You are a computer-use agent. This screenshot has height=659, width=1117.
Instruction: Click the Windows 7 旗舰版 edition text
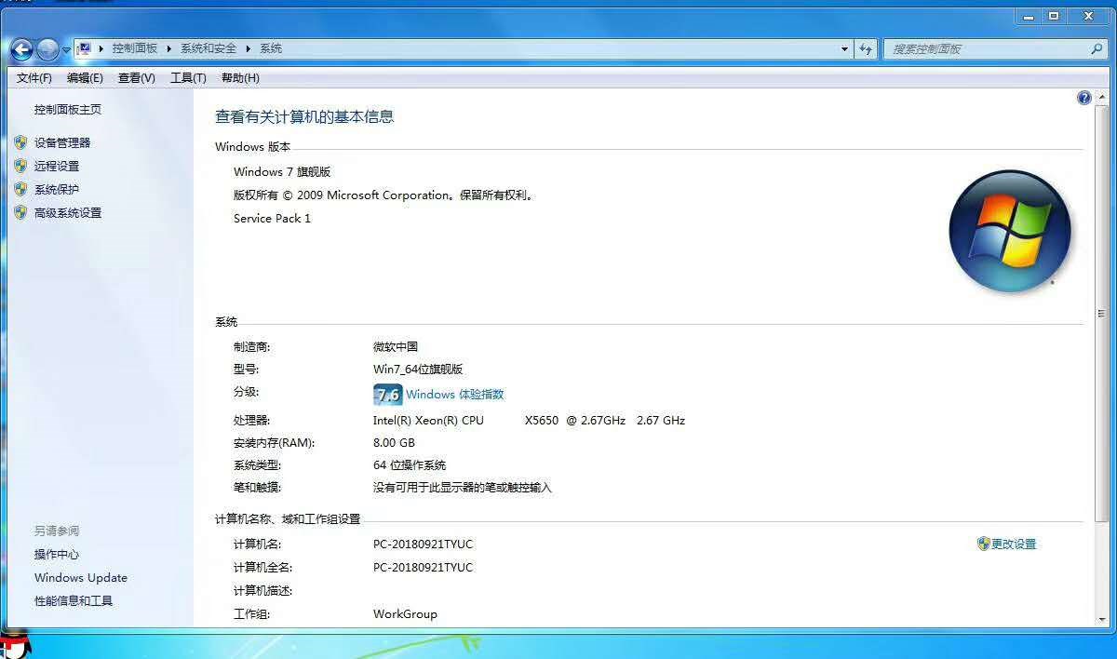(282, 172)
